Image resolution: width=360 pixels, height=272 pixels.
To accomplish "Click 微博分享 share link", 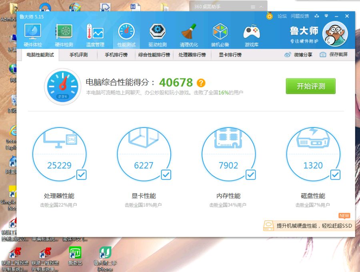I will click(x=298, y=55).
